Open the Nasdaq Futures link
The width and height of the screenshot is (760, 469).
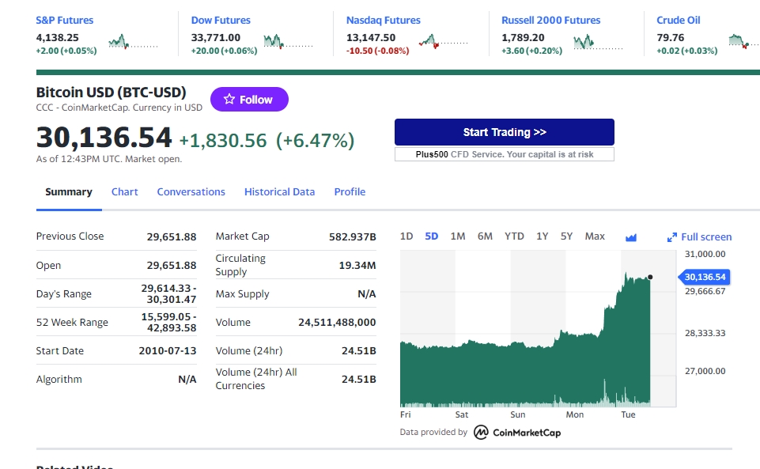coord(384,21)
